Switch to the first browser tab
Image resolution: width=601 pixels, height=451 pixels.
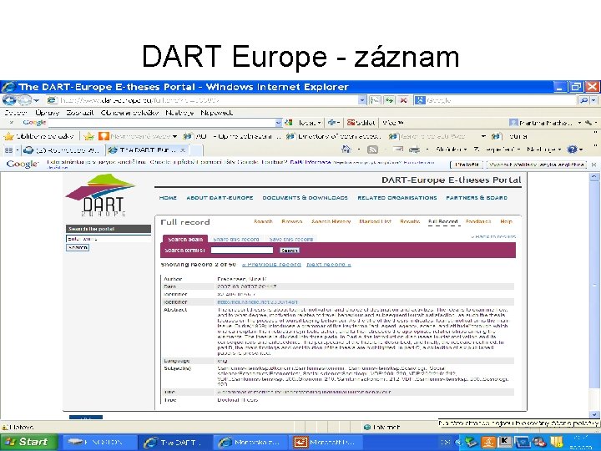pyautogui.click(x=63, y=150)
